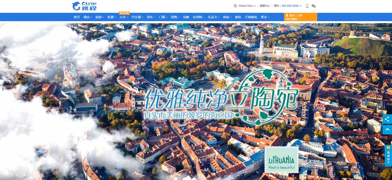
Task: Click the WeChat icon in header
Action: point(313,6)
